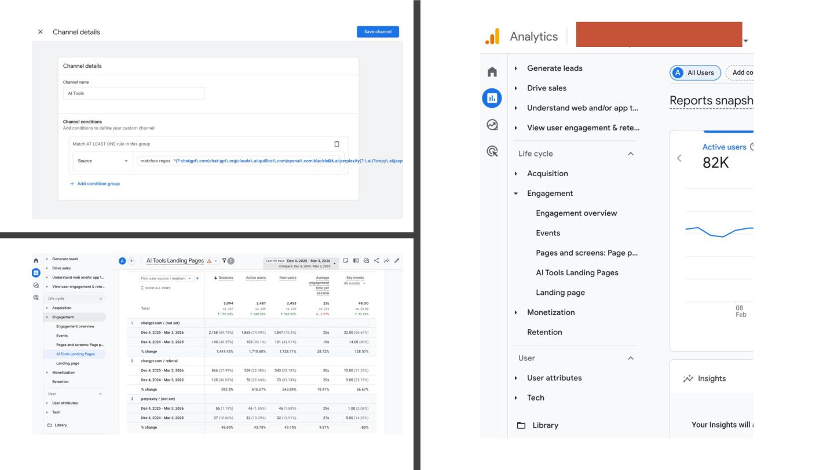834x470 pixels.
Task: Sort by New users column header
Action: point(288,278)
